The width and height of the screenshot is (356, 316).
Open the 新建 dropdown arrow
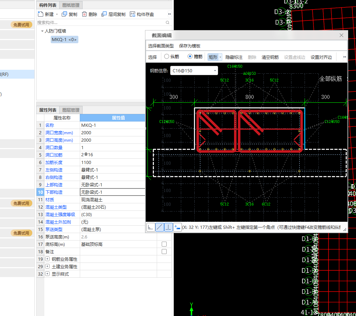[57, 14]
